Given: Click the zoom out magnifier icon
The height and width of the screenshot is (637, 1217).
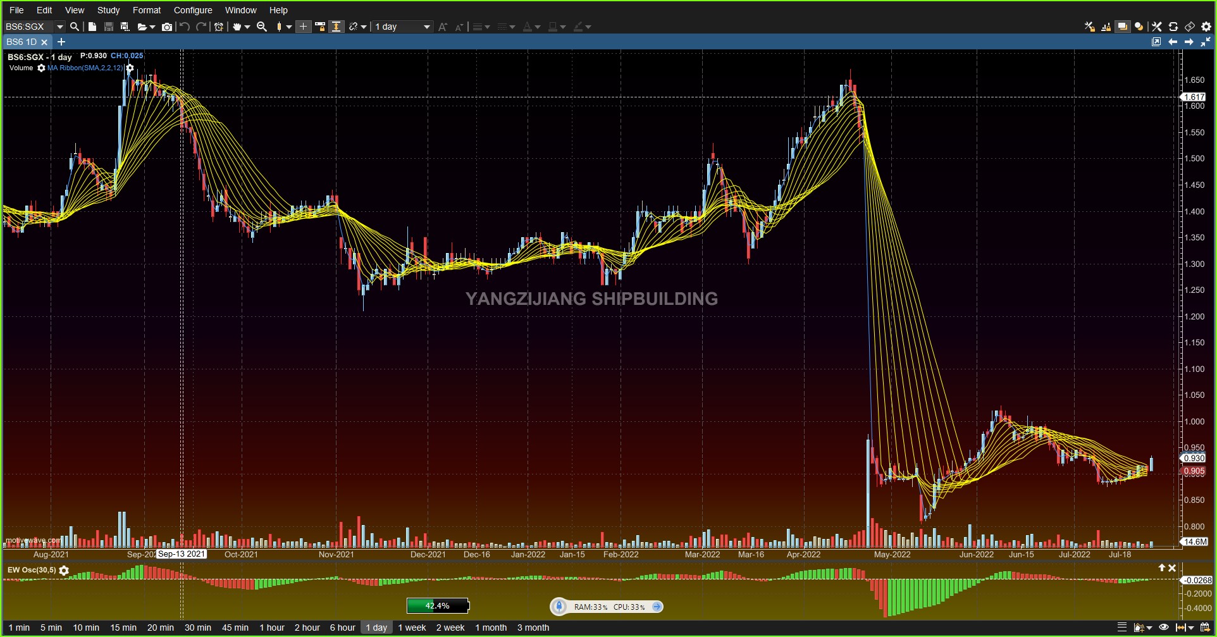Looking at the screenshot, I should [262, 27].
